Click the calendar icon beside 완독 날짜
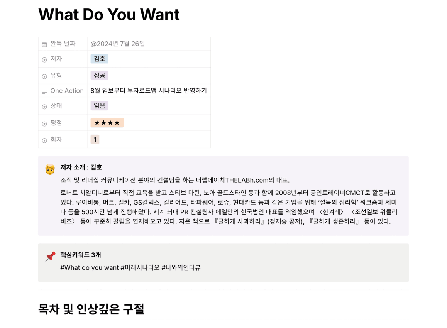The height and width of the screenshot is (328, 447). coord(44,44)
